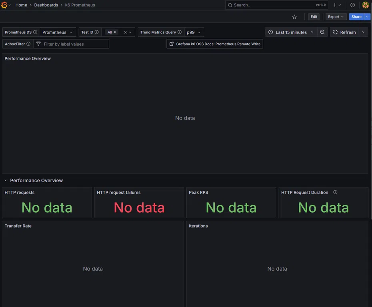Expand the p99 Trend Metrics dropdown

194,32
